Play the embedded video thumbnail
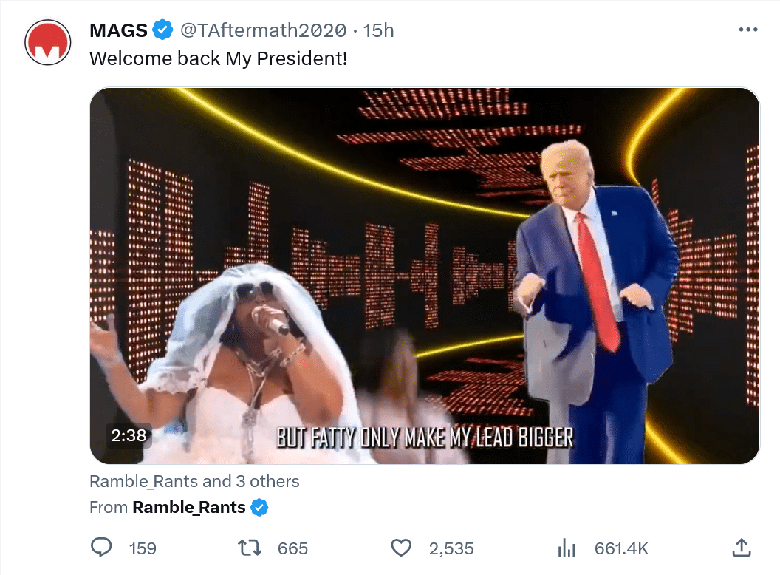 (x=424, y=275)
